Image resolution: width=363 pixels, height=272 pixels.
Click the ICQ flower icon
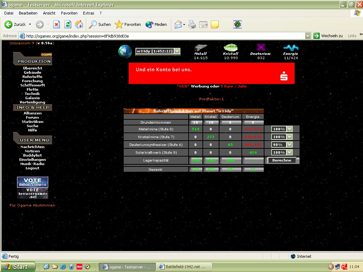point(237,24)
